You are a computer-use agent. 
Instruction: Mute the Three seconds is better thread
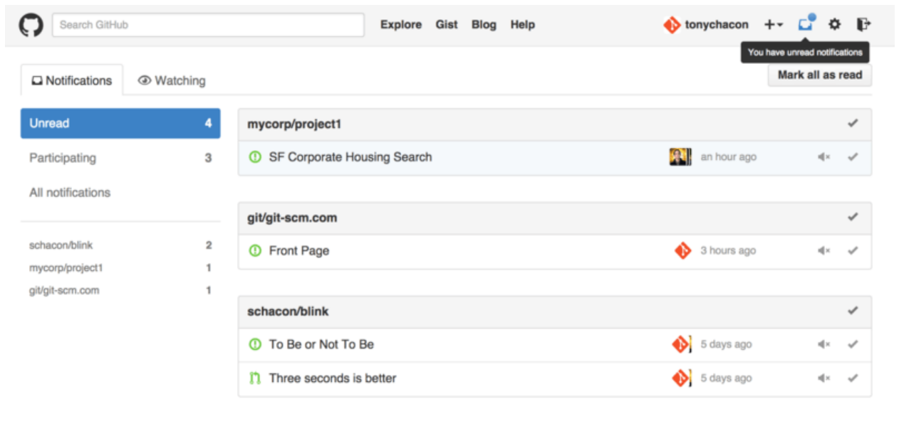pos(824,378)
